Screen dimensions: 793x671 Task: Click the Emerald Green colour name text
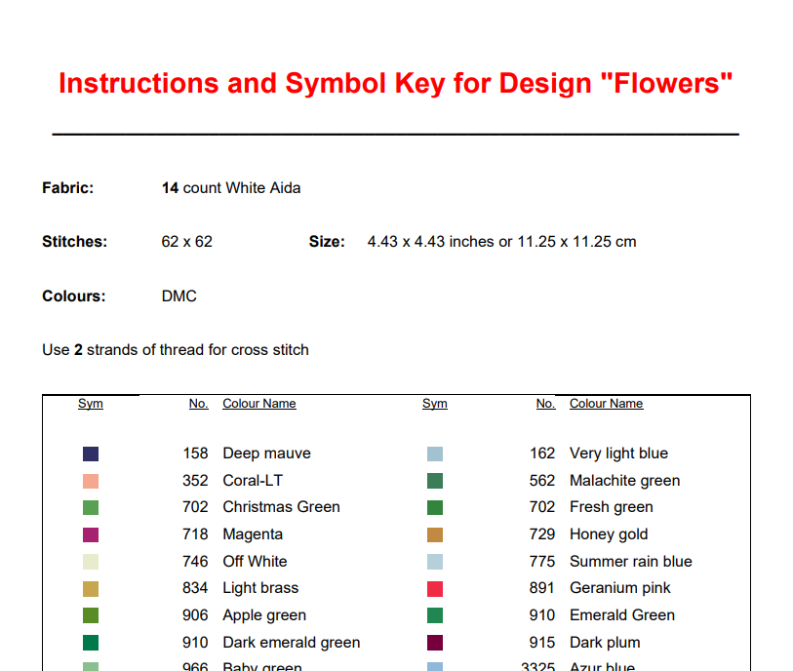tap(622, 615)
